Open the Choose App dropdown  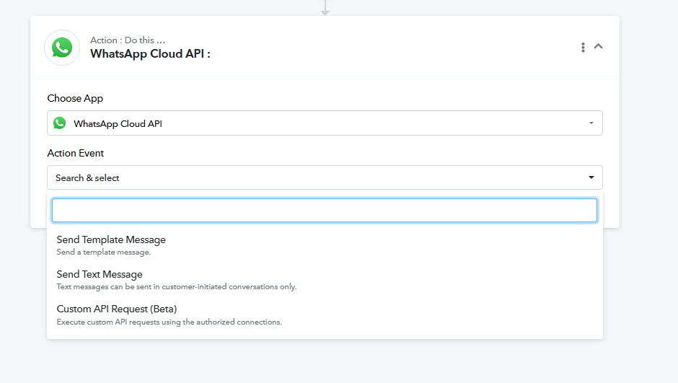click(325, 123)
